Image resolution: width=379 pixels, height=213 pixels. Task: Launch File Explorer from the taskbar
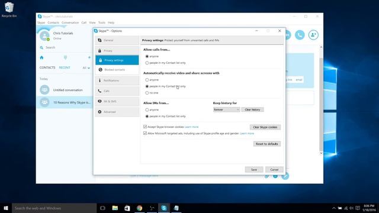point(115,208)
